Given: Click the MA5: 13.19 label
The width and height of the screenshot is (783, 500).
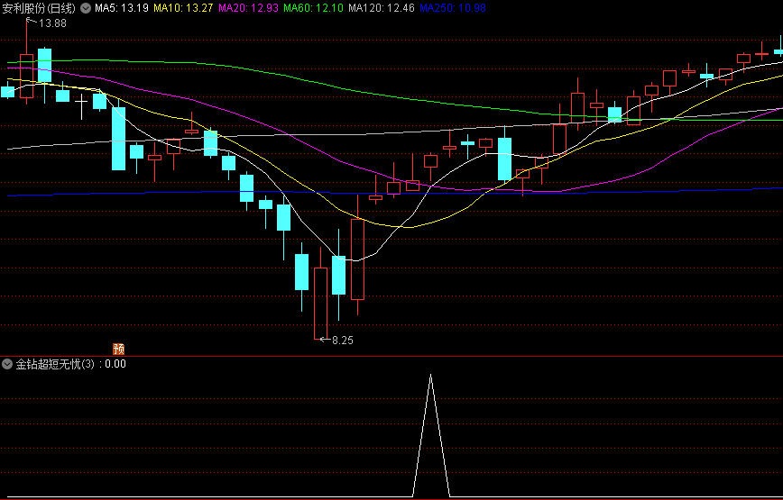Looking at the screenshot, I should pos(122,8).
